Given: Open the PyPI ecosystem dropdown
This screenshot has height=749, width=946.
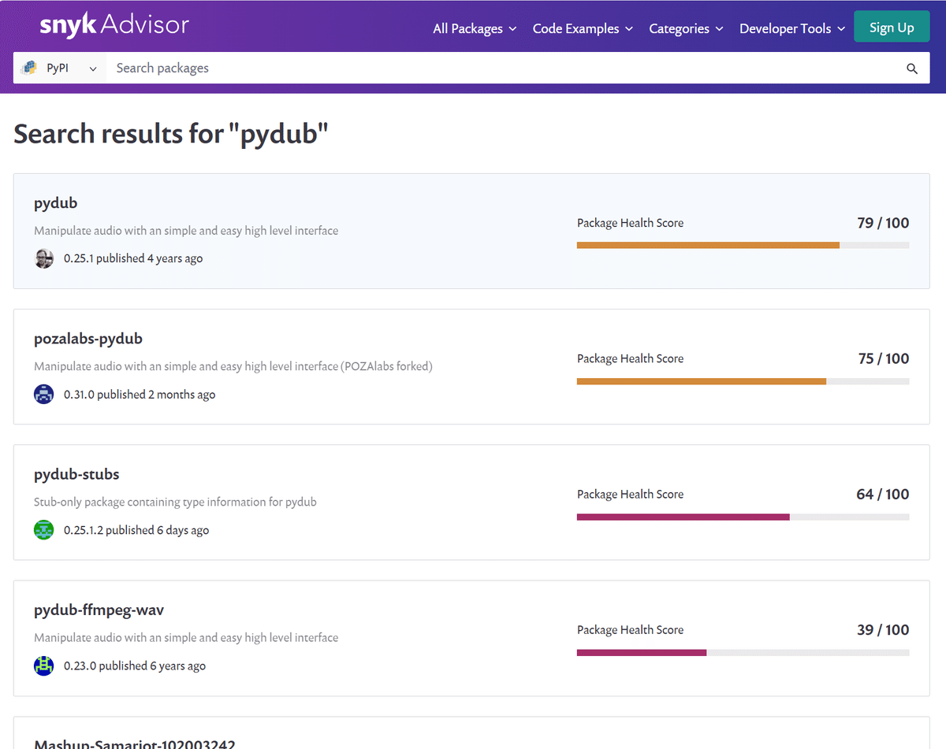Looking at the screenshot, I should (x=61, y=69).
